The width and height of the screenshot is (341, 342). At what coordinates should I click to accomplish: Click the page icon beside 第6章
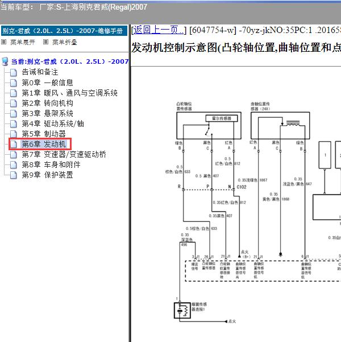[x=13, y=144]
